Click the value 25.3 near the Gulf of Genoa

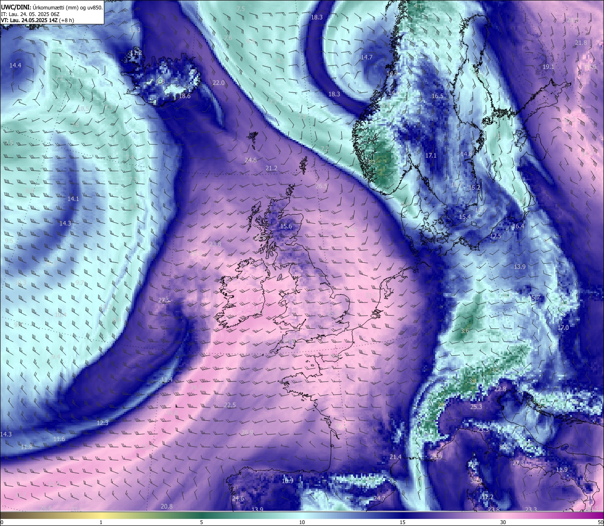point(476,407)
